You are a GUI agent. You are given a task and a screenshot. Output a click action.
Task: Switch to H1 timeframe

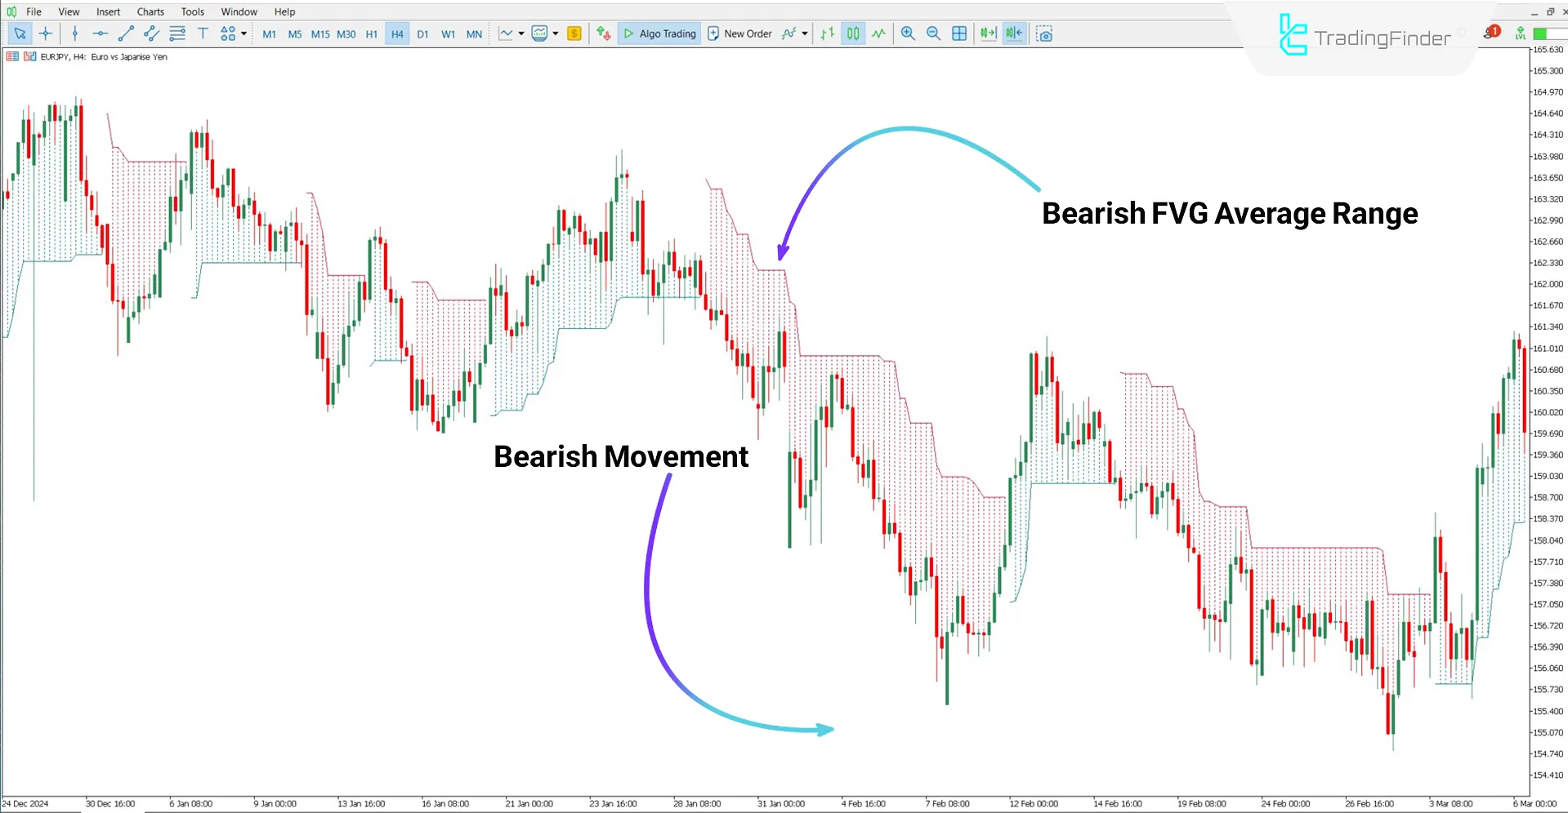click(x=372, y=34)
